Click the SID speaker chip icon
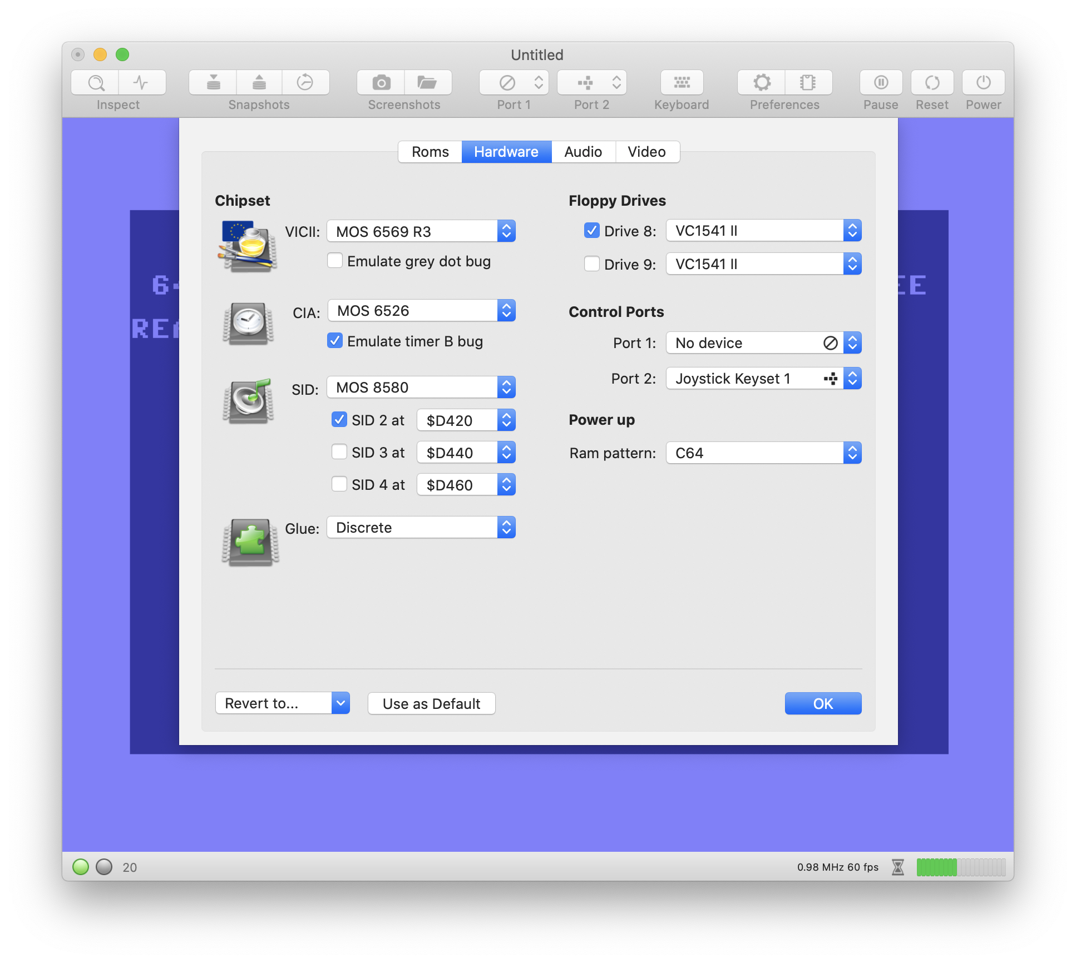 [x=249, y=401]
